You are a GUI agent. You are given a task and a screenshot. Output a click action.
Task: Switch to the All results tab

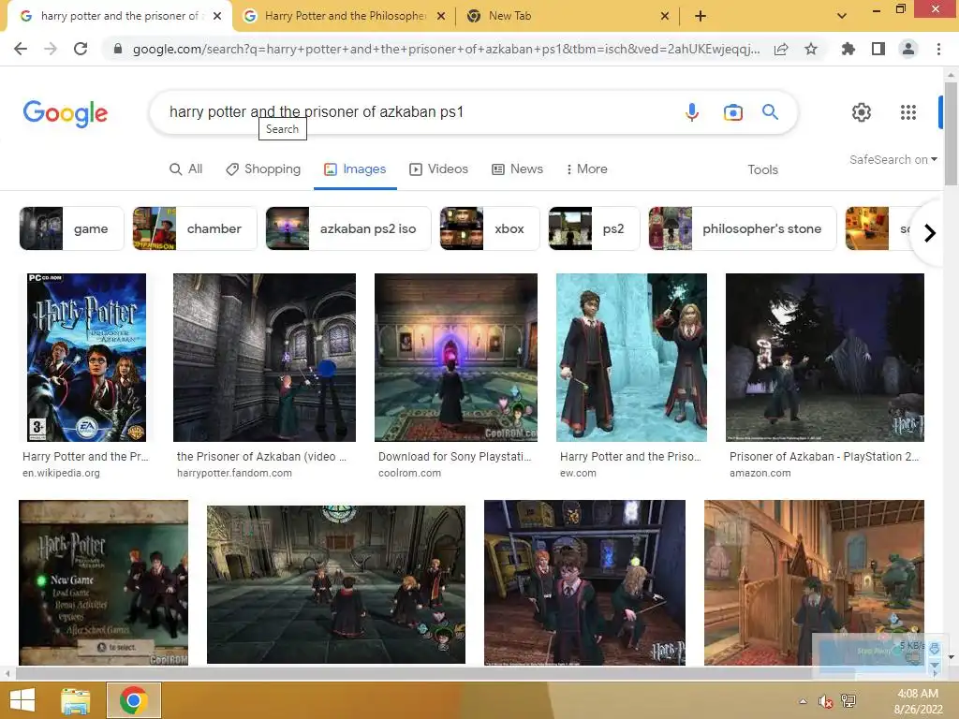point(186,169)
